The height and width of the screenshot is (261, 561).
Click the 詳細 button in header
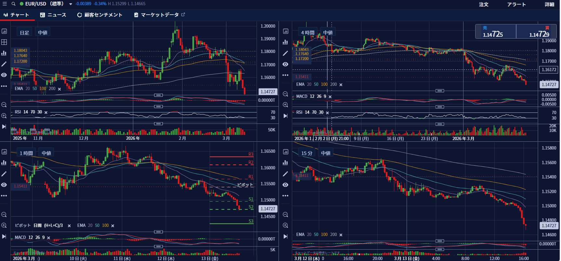(550, 4)
